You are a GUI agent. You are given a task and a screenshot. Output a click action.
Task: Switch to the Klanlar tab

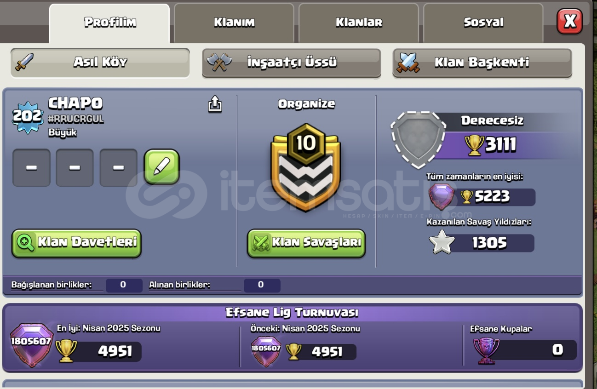click(x=359, y=23)
